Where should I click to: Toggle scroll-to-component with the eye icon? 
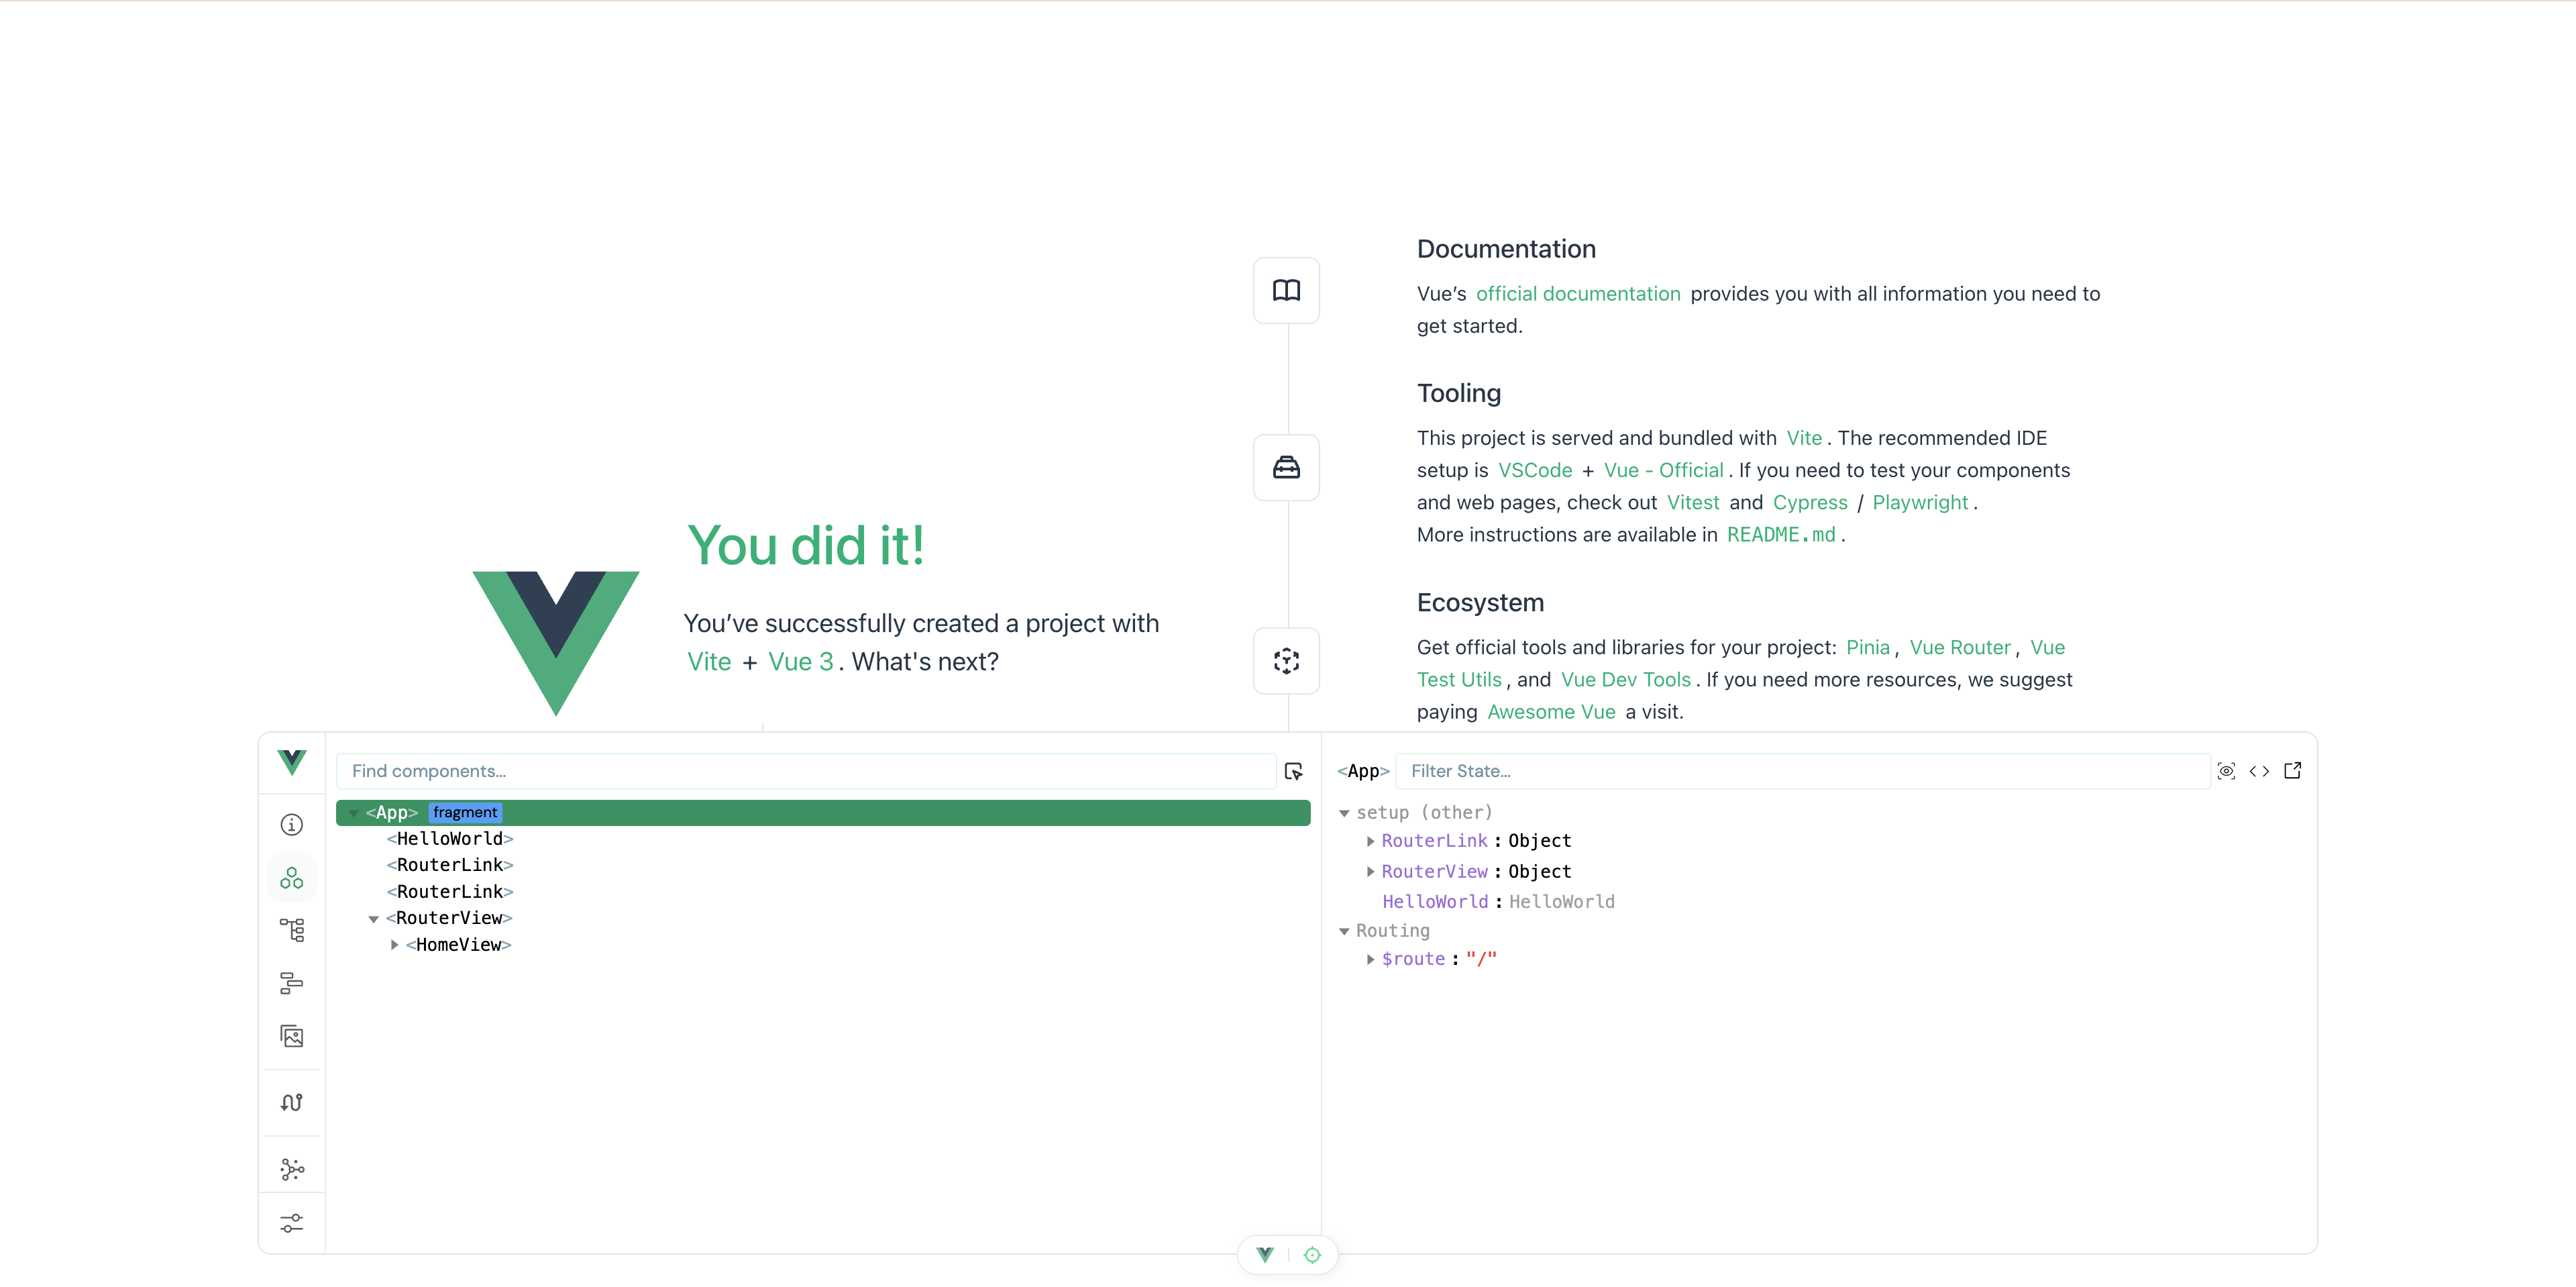pyautogui.click(x=2226, y=770)
